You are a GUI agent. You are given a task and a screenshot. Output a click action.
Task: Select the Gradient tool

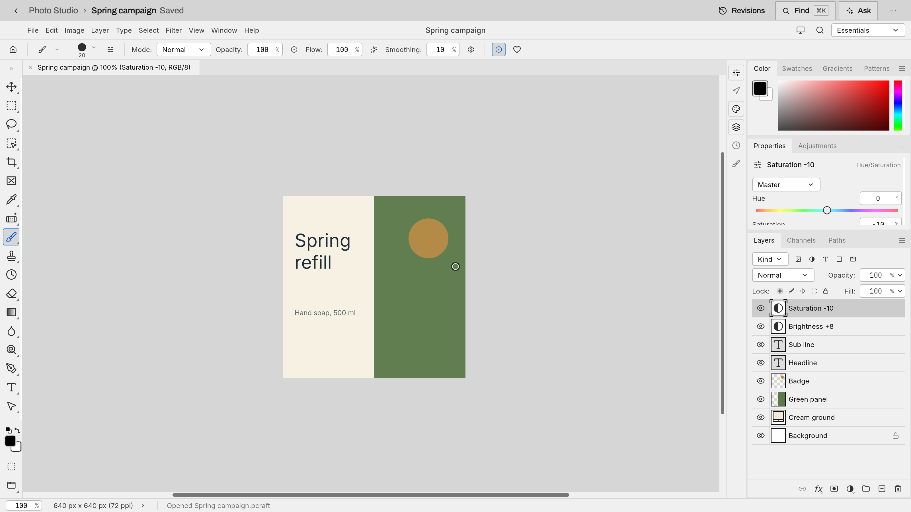tap(11, 312)
